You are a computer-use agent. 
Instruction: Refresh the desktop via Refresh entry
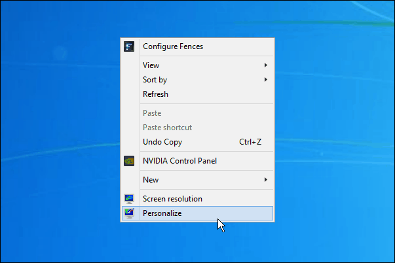[197, 94]
